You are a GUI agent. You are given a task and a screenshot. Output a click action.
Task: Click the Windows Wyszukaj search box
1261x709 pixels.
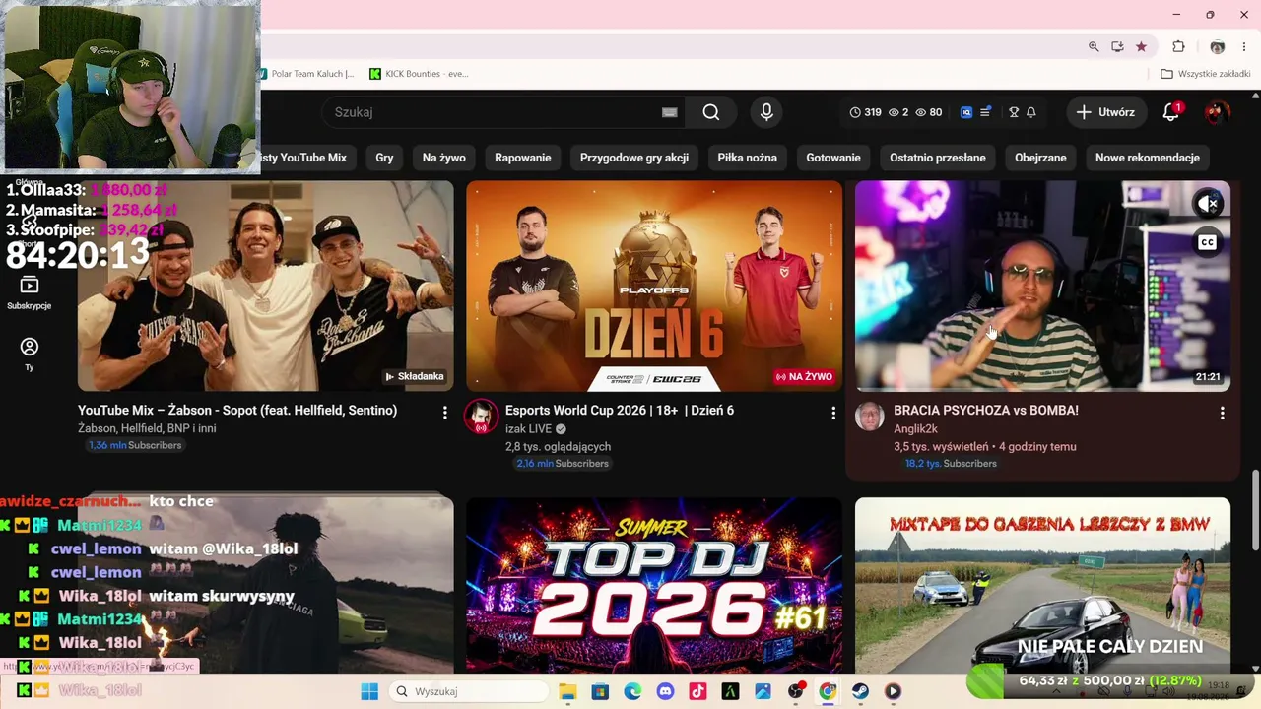pyautogui.click(x=467, y=691)
